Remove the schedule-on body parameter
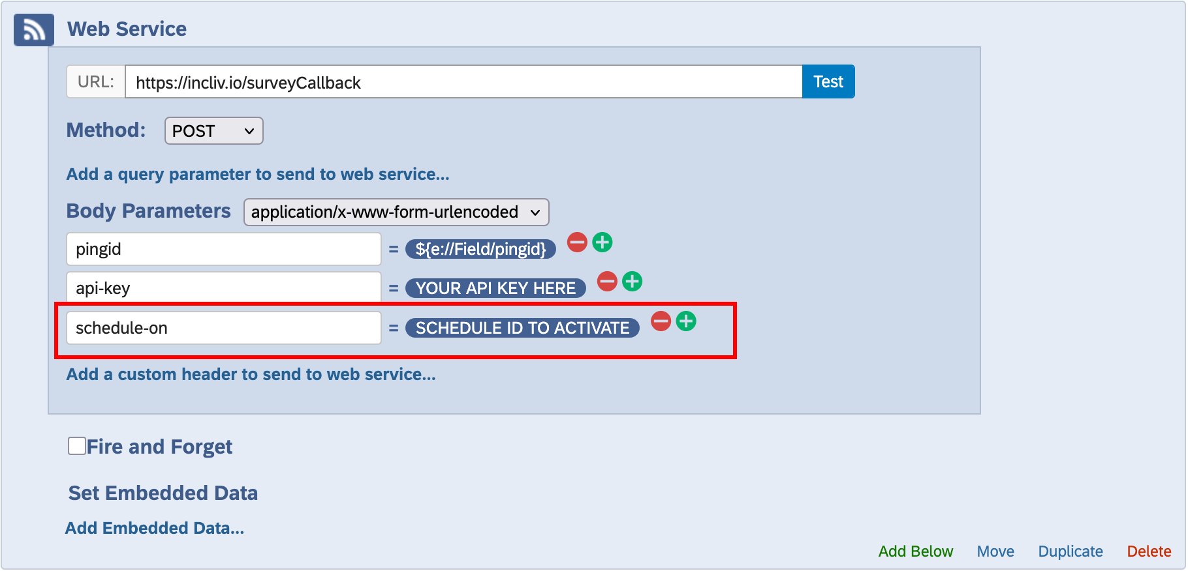Viewport: 1188px width, 571px height. (661, 321)
